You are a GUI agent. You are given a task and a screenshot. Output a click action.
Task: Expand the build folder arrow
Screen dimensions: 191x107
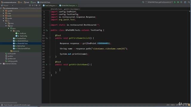coord(4,16)
